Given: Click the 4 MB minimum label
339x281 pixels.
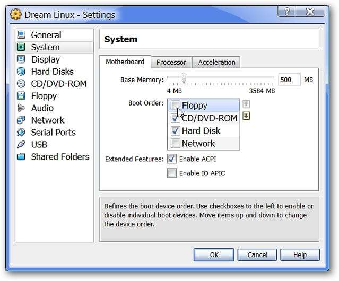Looking at the screenshot, I should [x=174, y=91].
